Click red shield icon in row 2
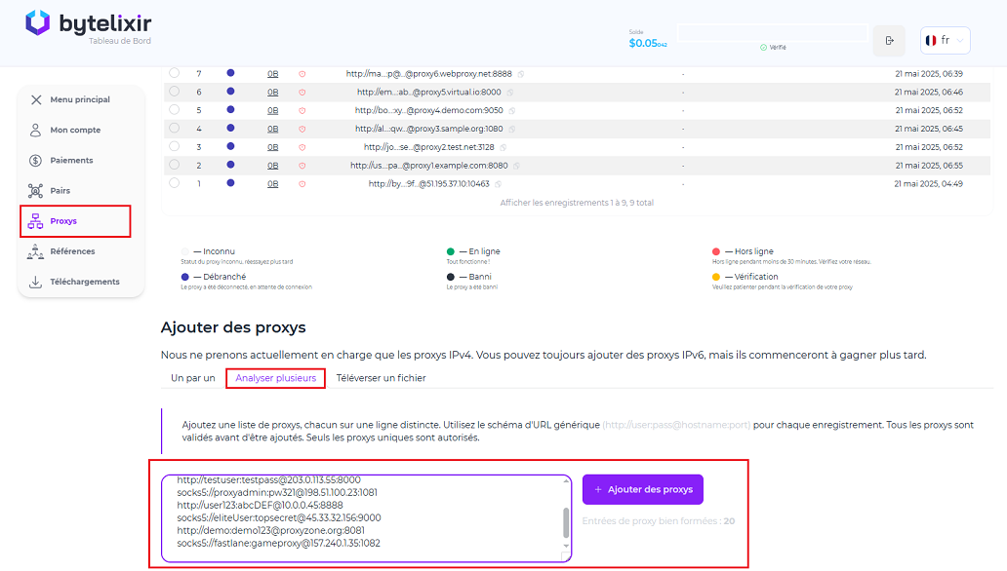The image size is (1007, 571). pos(302,166)
